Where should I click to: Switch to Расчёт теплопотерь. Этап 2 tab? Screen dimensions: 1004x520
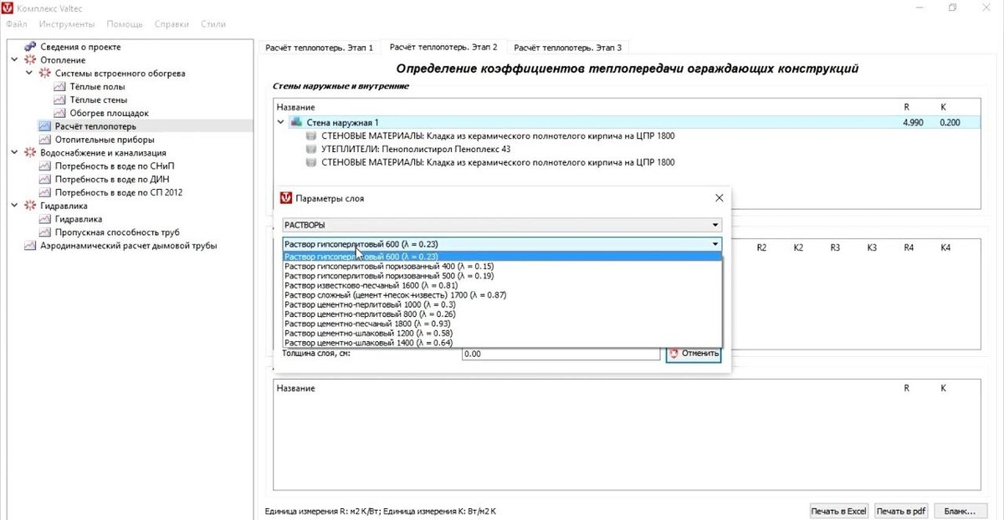[443, 47]
